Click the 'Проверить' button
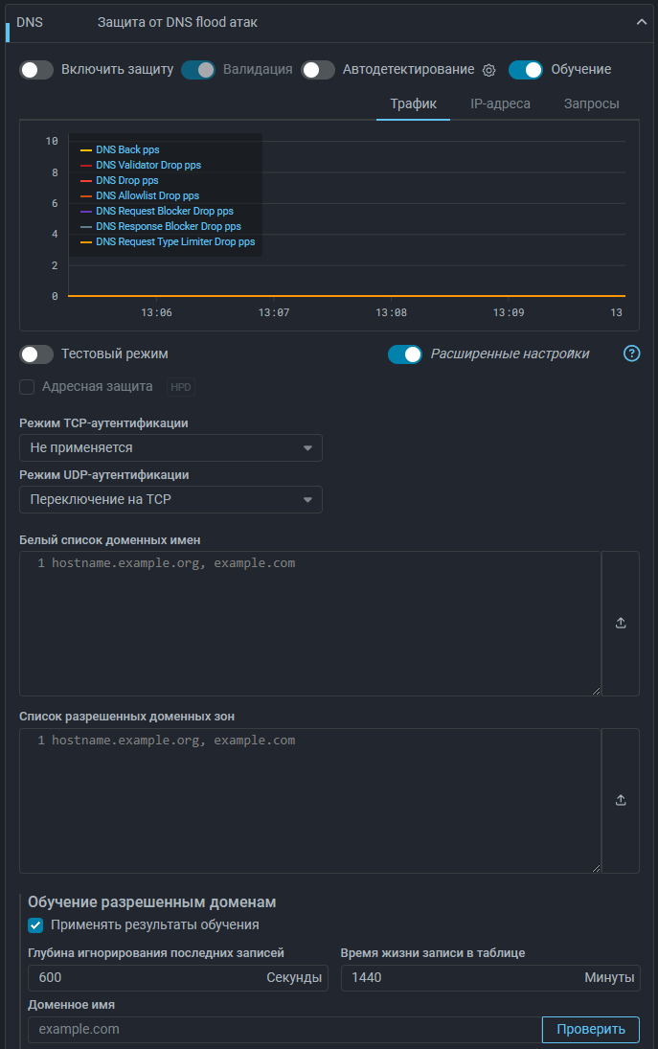658x1049 pixels. (x=590, y=1029)
